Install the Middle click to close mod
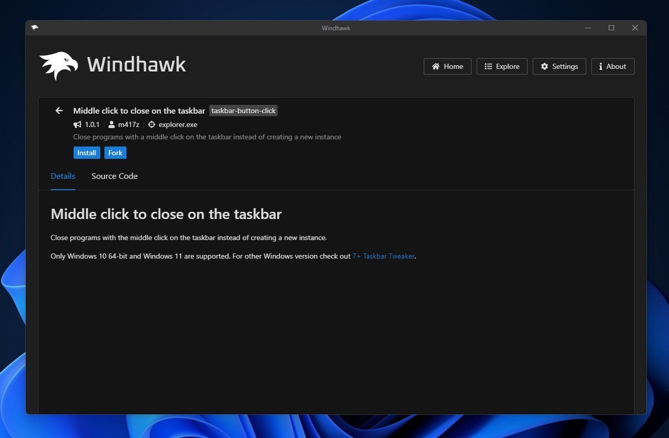 [x=86, y=153]
